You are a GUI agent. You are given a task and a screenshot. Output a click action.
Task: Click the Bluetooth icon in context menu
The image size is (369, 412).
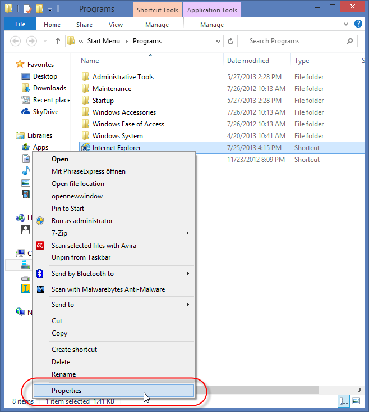point(40,274)
